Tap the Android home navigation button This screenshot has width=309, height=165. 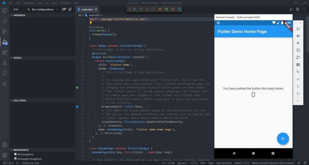pyautogui.click(x=253, y=153)
